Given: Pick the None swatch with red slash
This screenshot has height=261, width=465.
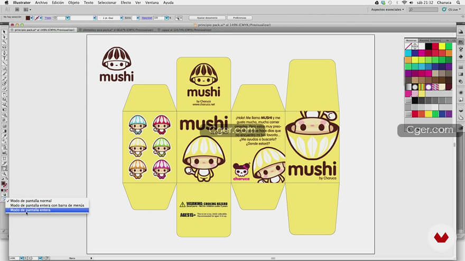Looking at the screenshot, I should click(408, 46).
